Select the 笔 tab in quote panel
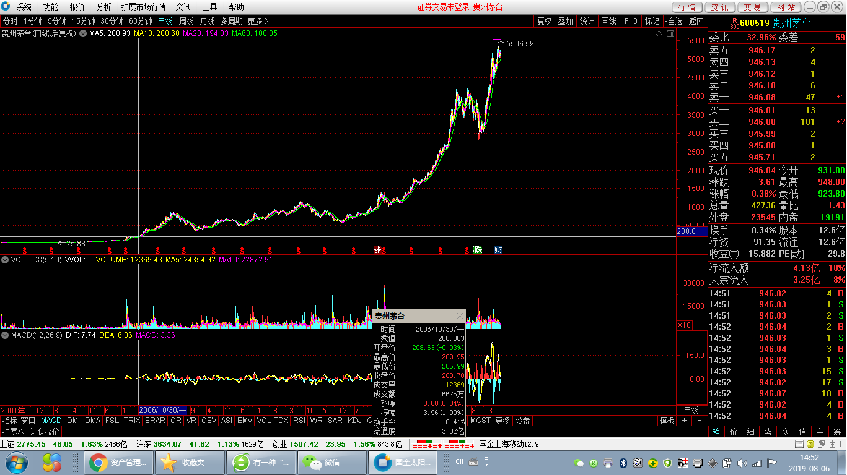Viewport: 847px width, 475px height. click(x=716, y=432)
